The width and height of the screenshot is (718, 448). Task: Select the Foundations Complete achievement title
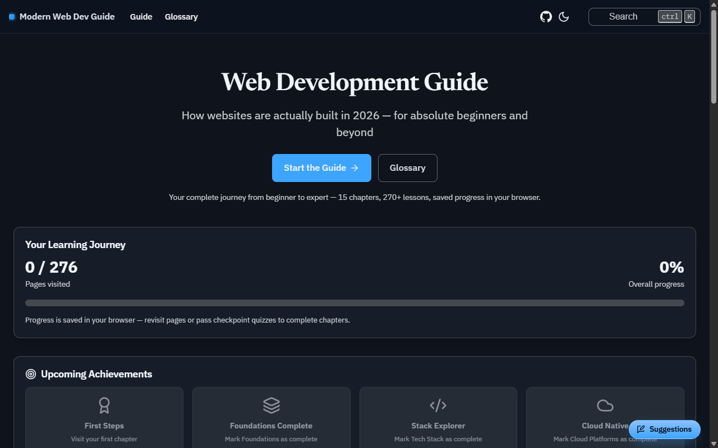point(271,426)
